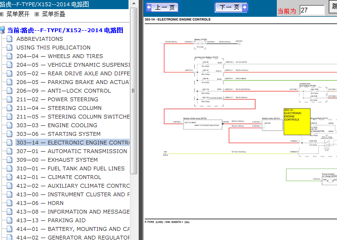The height and width of the screenshot is (240, 337).
Task: Select 413-06 HORN
Action: point(40,203)
